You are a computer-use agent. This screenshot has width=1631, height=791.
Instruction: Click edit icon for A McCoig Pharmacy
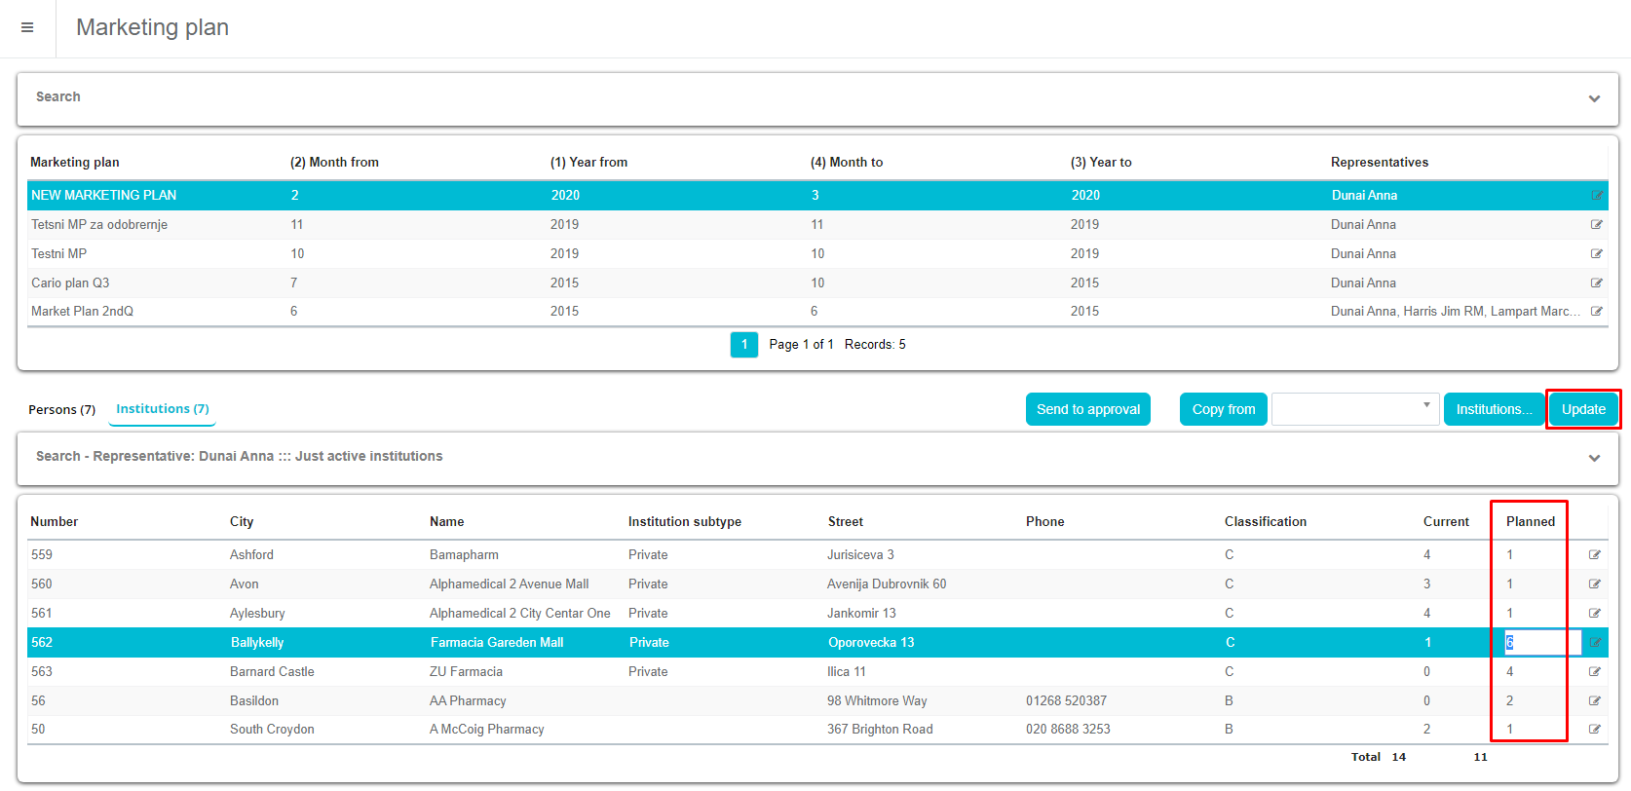[1594, 730]
